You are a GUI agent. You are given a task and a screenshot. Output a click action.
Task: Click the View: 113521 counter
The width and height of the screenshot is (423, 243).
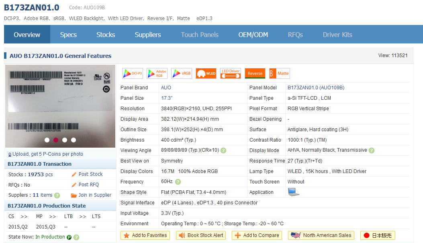[x=393, y=56]
